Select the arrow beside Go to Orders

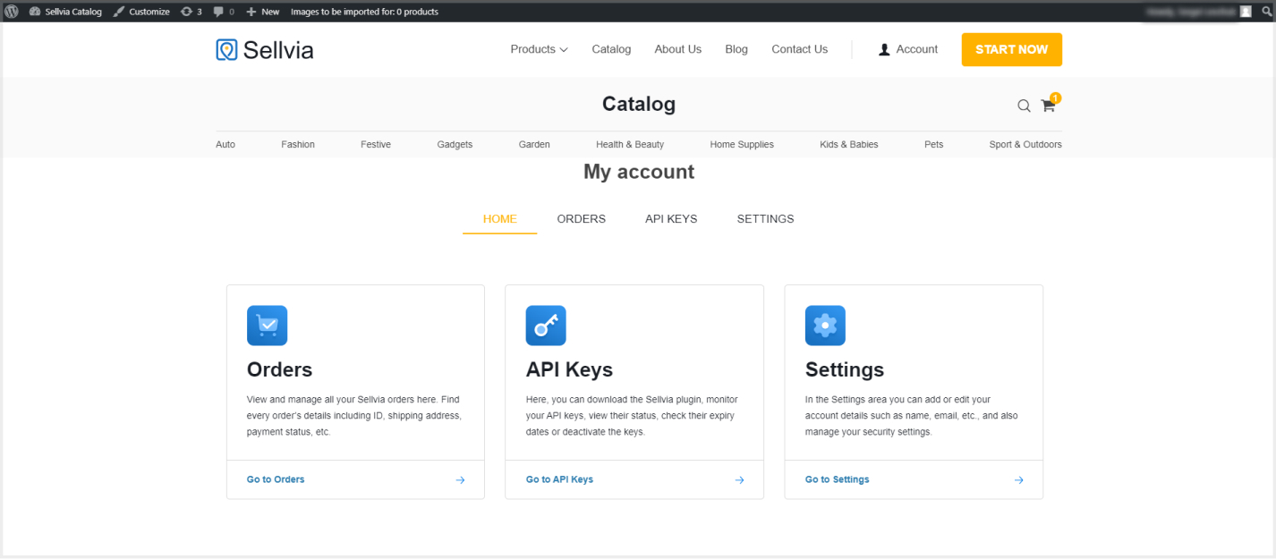[x=460, y=480]
